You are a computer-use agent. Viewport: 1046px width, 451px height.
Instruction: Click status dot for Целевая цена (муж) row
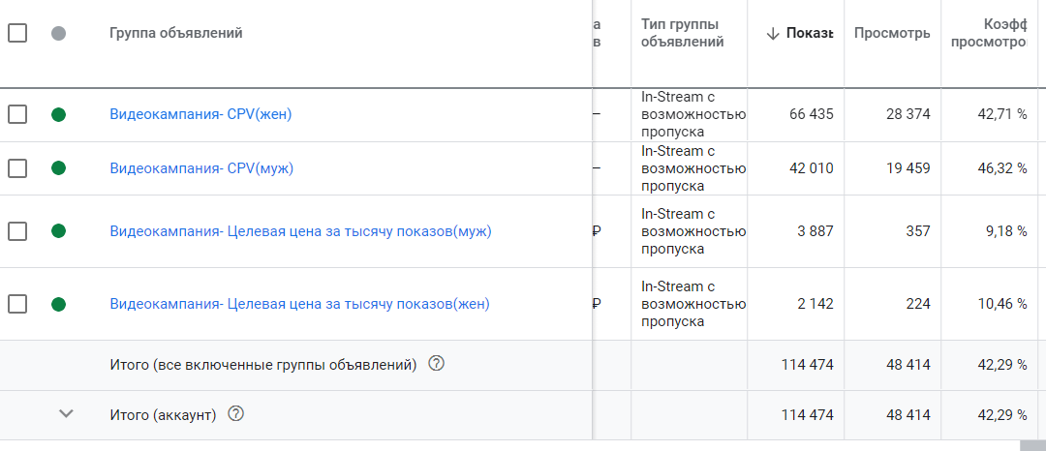(58, 231)
